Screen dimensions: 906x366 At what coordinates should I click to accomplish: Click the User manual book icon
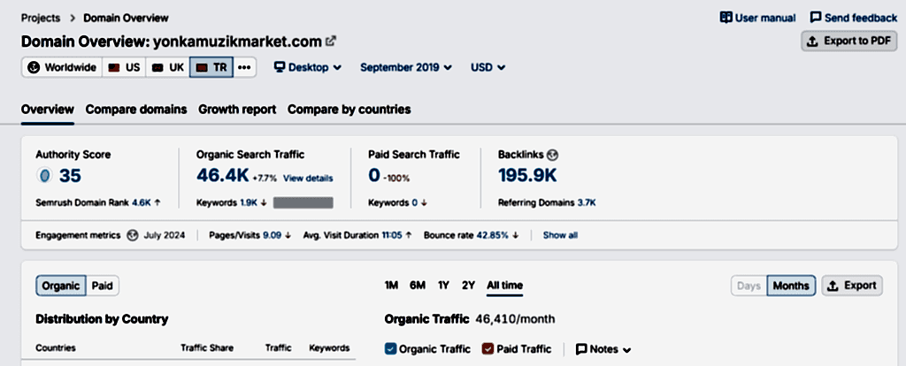[x=726, y=18]
